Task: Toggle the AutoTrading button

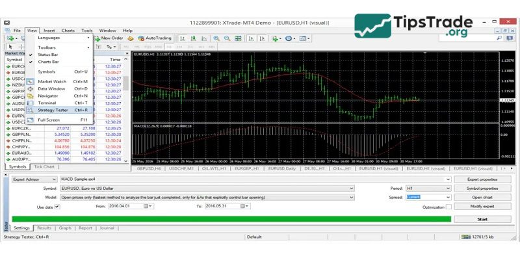Action: (x=155, y=38)
